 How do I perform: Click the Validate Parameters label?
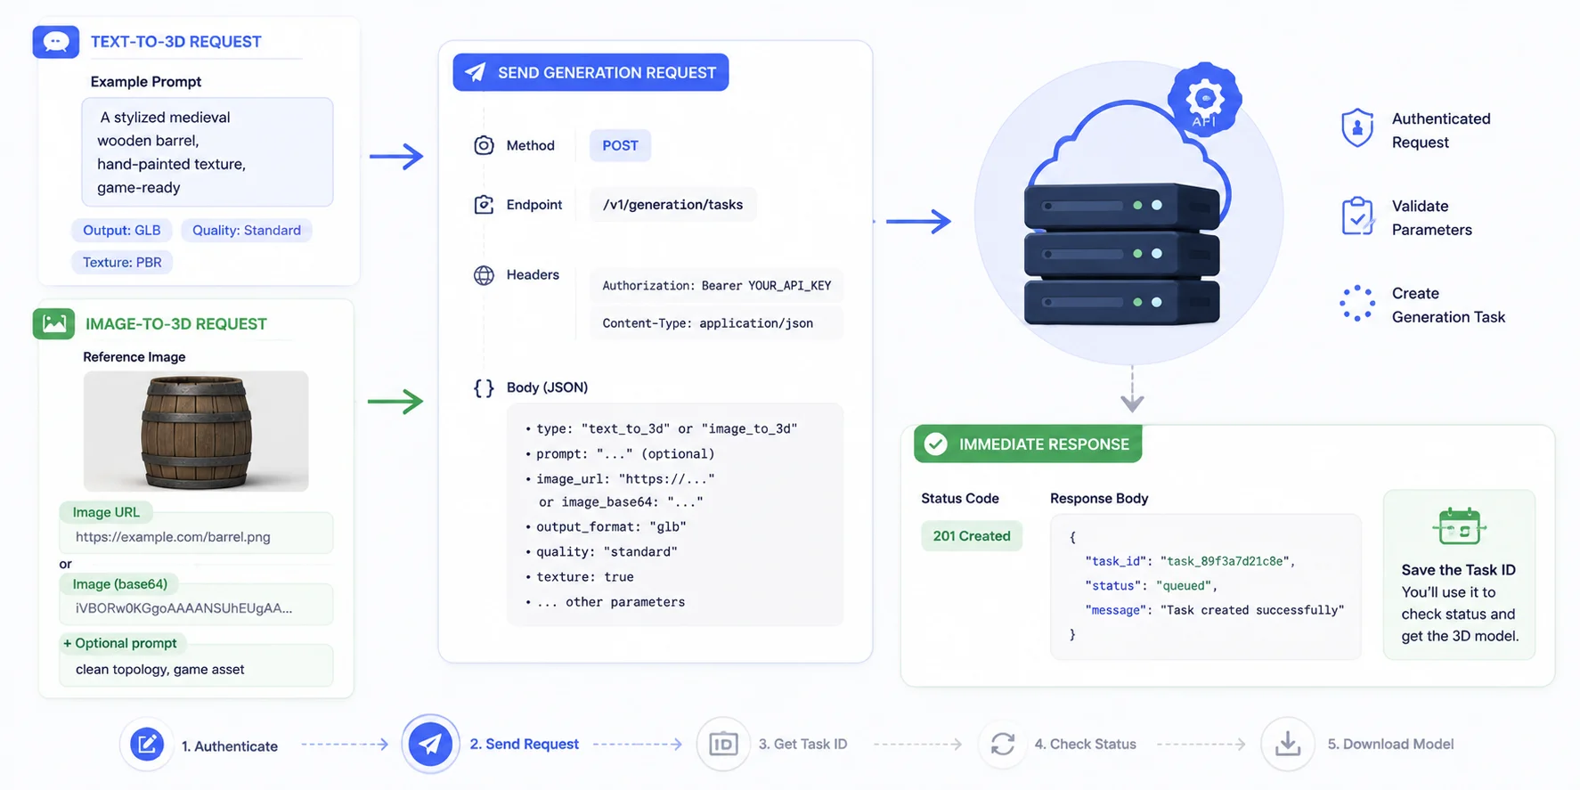point(1432,217)
